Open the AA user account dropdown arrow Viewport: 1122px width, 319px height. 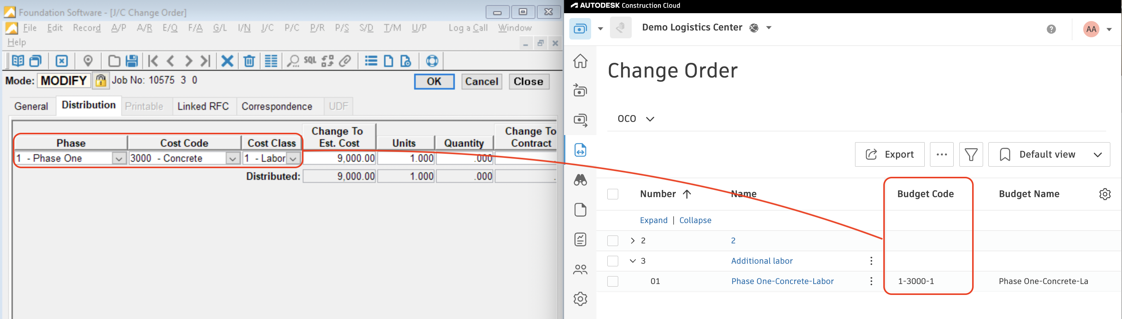click(1109, 29)
